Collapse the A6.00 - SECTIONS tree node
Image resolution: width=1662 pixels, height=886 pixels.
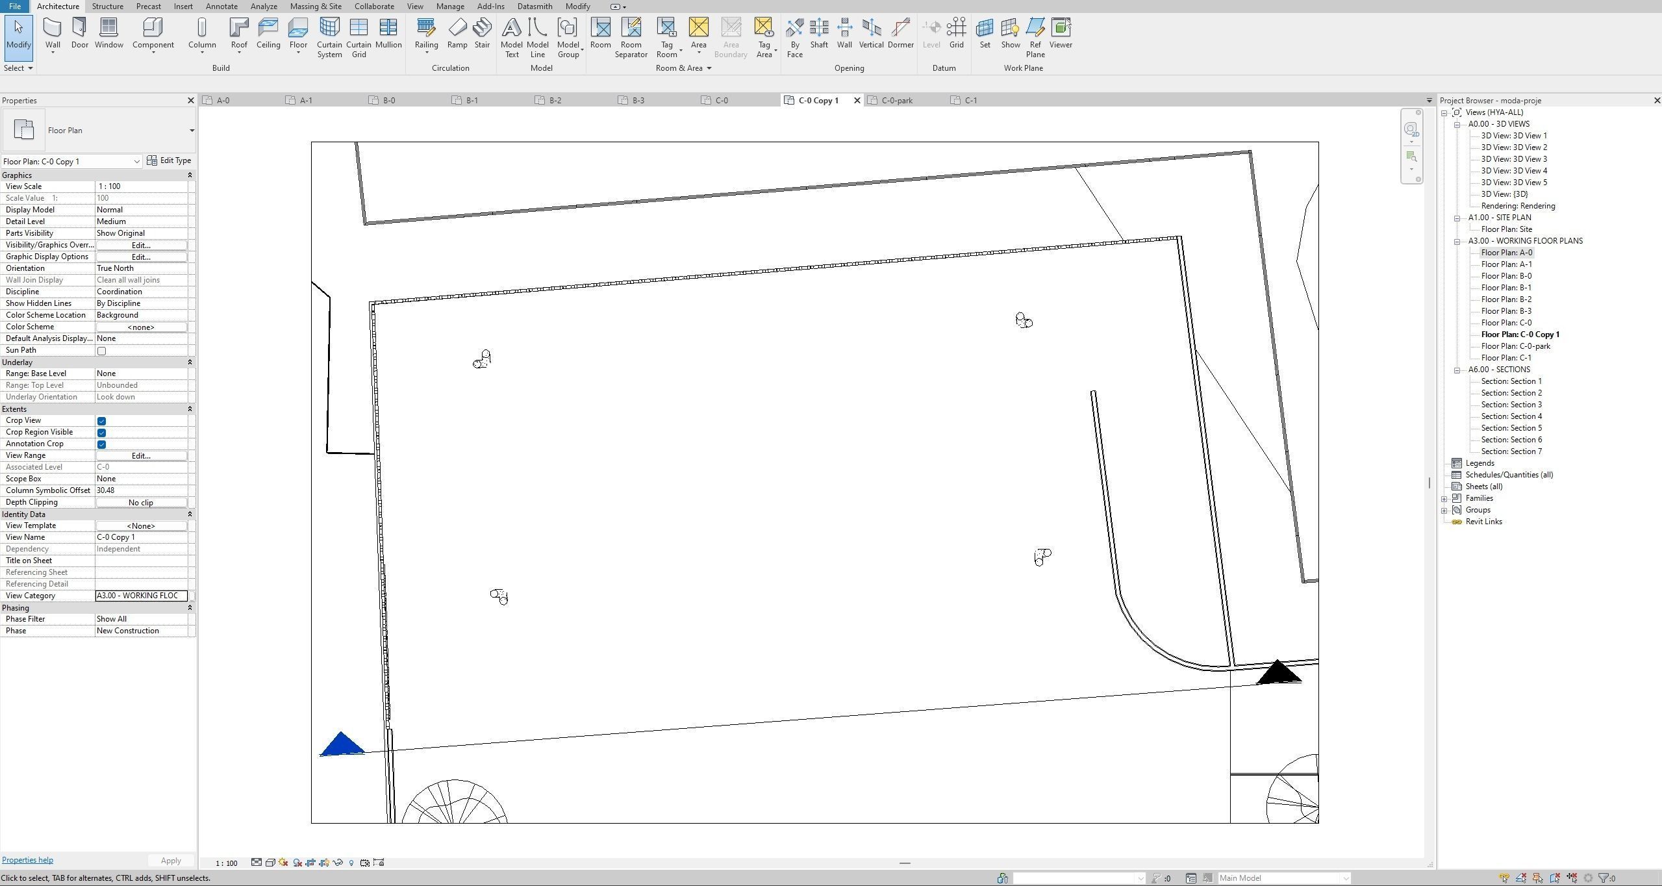click(x=1457, y=370)
